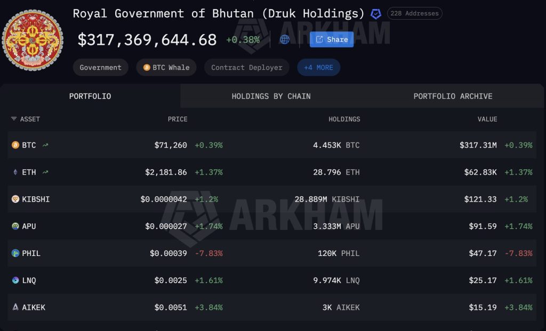Click the PHIL token icon
546x331 pixels.
tap(15, 253)
